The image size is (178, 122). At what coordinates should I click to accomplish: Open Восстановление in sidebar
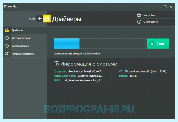(25, 46)
